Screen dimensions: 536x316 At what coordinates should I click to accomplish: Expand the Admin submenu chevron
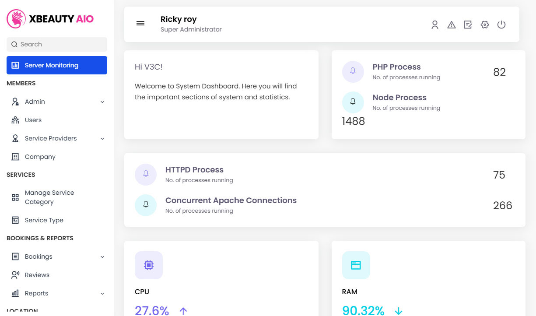click(102, 102)
